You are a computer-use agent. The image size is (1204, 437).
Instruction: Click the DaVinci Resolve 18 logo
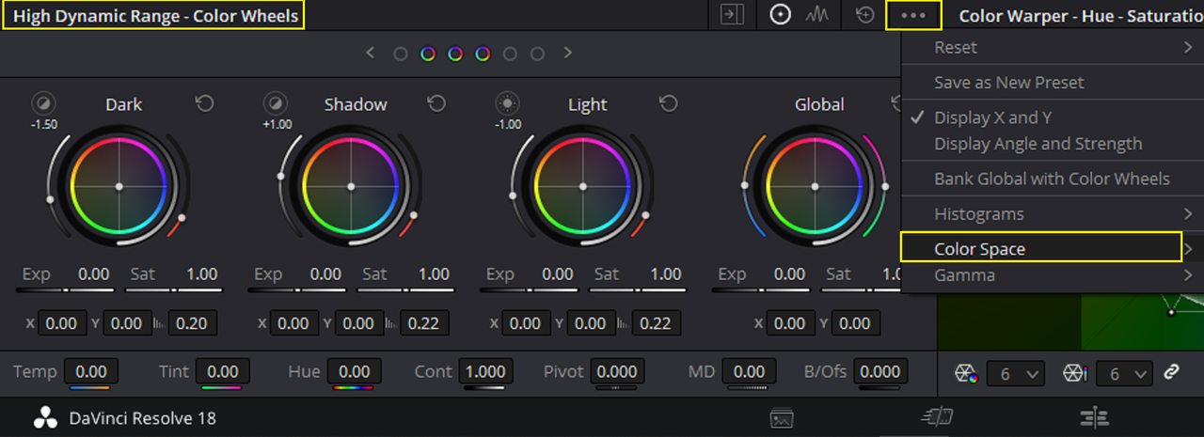click(x=46, y=418)
